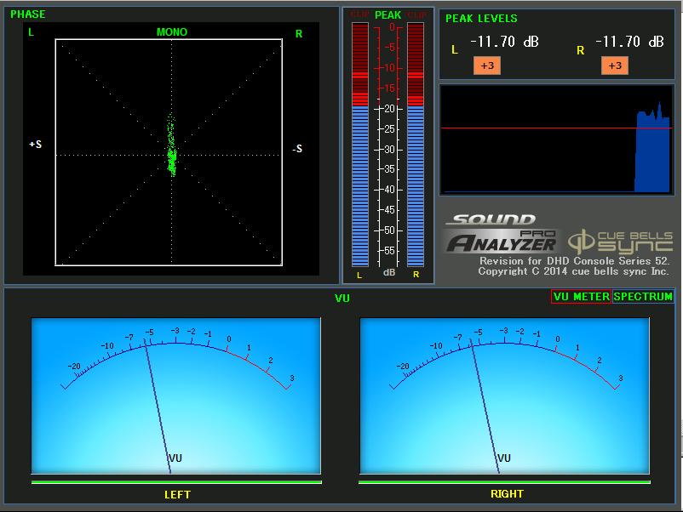Click the left channel peak meter bar

(x=359, y=145)
